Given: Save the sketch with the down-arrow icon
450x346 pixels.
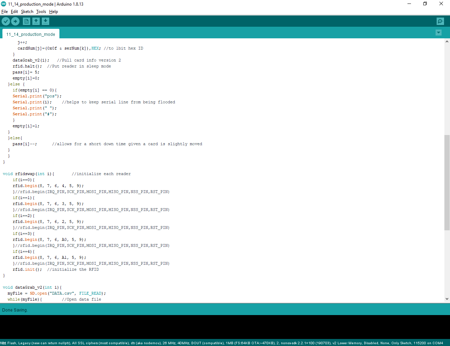Looking at the screenshot, I should [46, 21].
